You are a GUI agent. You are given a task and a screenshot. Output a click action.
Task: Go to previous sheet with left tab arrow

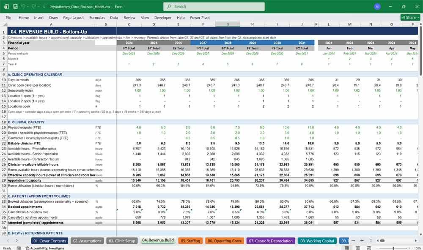pyautogui.click(x=8, y=241)
